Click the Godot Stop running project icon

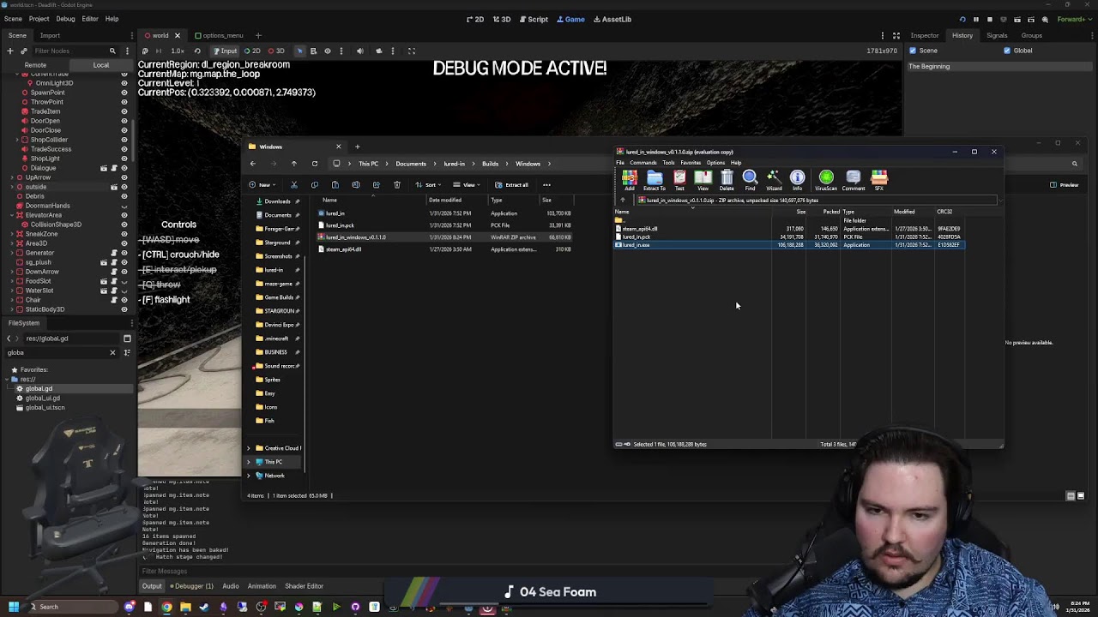point(989,19)
